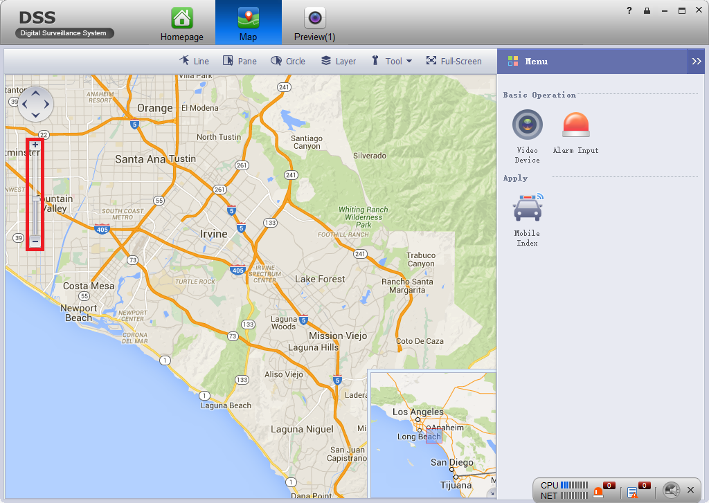Click the lock screen icon
The width and height of the screenshot is (709, 503).
coord(647,10)
